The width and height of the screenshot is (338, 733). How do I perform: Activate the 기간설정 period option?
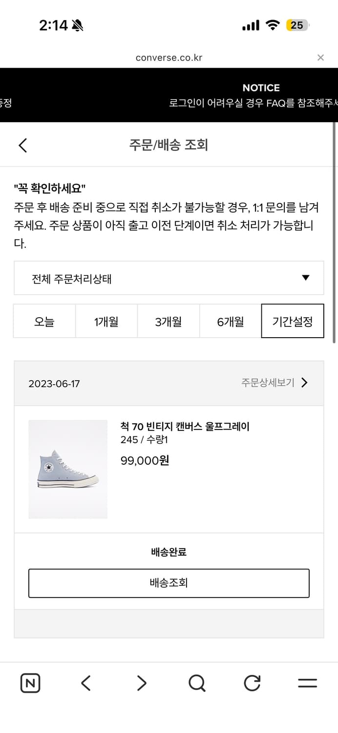293,321
